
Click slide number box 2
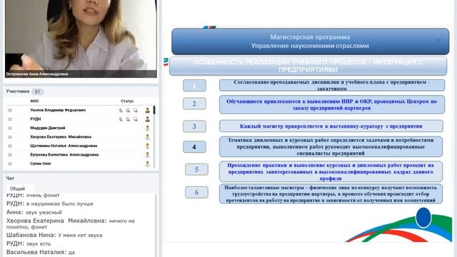194,104
